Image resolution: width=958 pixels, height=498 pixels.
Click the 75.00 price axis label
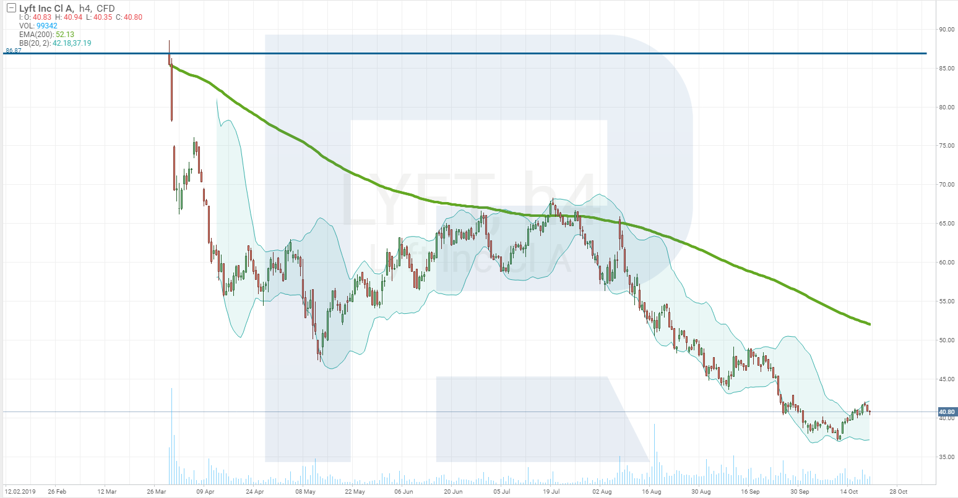point(947,146)
